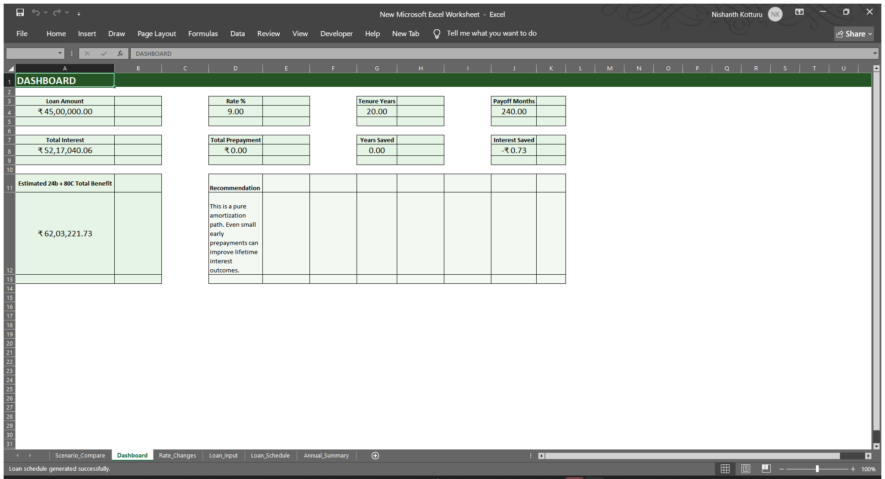Switch to the Loan_Input sheet tab
The height and width of the screenshot is (479, 885).
[x=224, y=456]
